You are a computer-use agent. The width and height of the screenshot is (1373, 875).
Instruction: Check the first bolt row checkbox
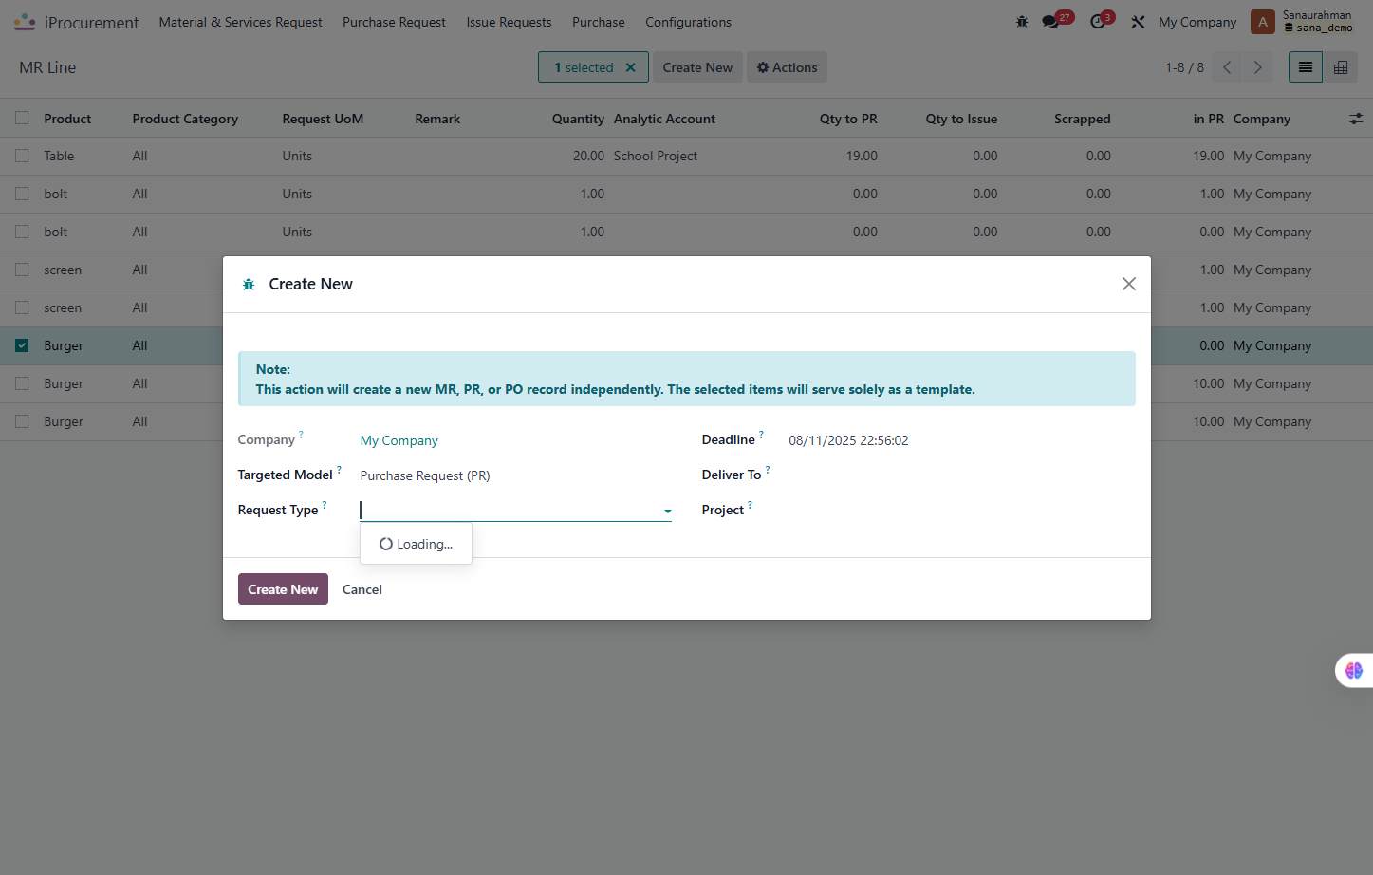click(22, 194)
